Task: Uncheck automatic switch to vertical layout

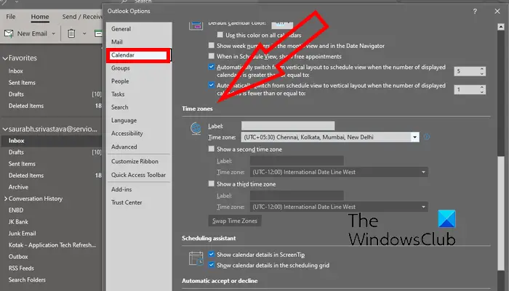Action: (x=212, y=85)
